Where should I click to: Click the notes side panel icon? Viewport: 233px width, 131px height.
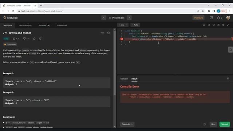[x=230, y=49]
